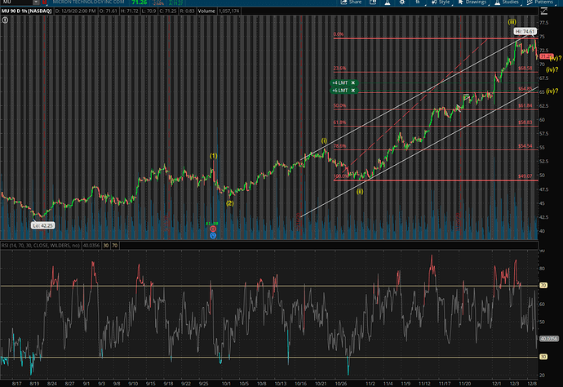Click the 78.6% Fibonacci level label
The width and height of the screenshot is (563, 387).
(x=339, y=146)
